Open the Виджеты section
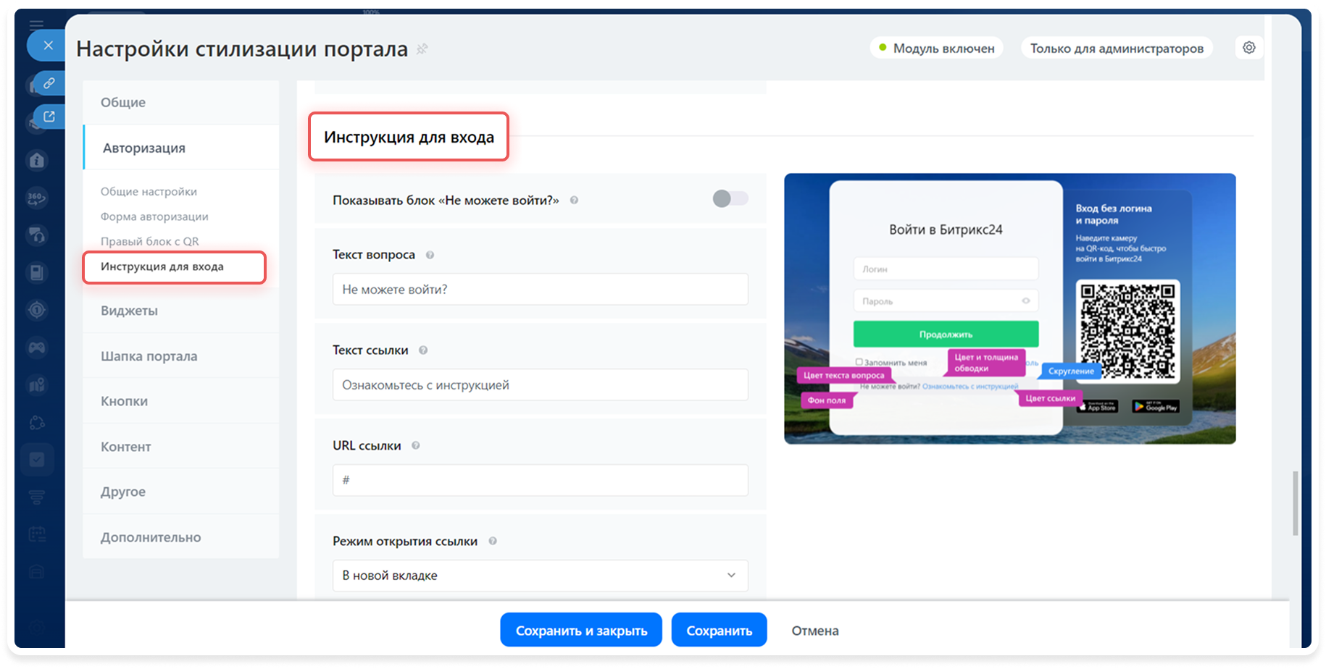 point(181,311)
